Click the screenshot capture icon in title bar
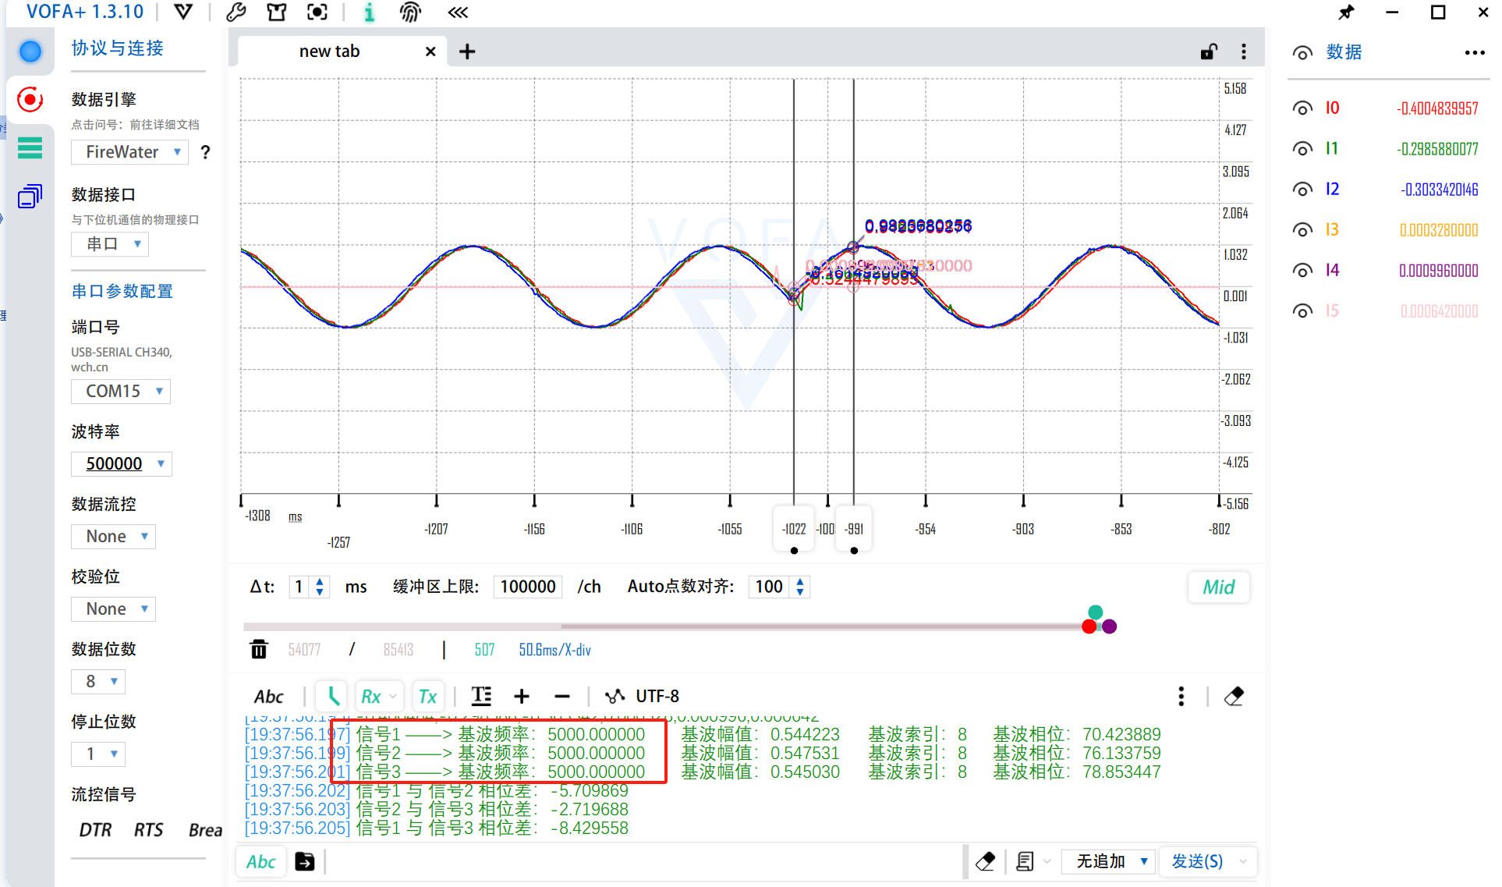The width and height of the screenshot is (1502, 887). 317,12
